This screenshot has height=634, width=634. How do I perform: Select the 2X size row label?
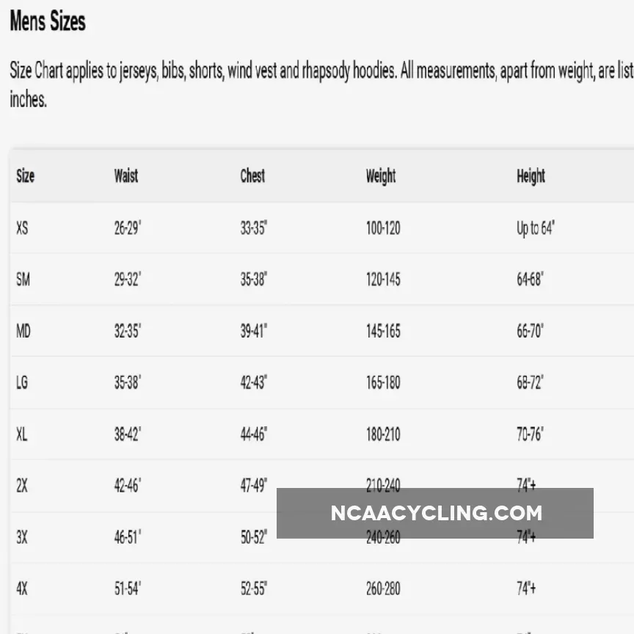point(22,486)
